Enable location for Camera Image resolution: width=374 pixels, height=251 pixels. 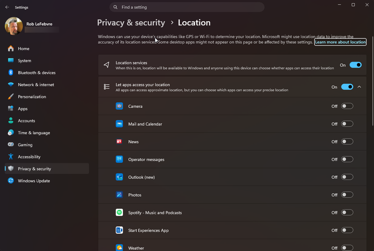click(x=347, y=106)
